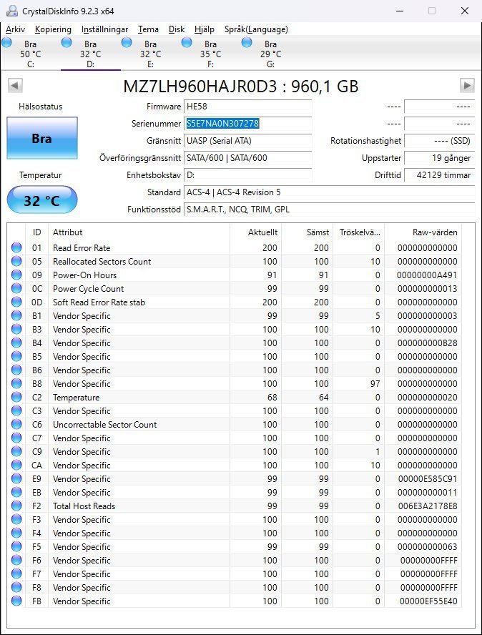482x635 pixels.
Task: Click the CrystalDiskInfo title bar app icon
Action: point(10,11)
